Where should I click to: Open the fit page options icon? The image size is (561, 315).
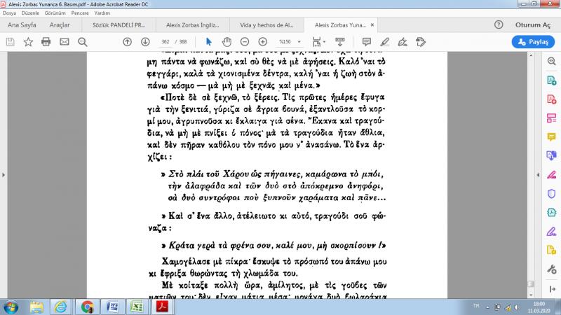coord(318,42)
